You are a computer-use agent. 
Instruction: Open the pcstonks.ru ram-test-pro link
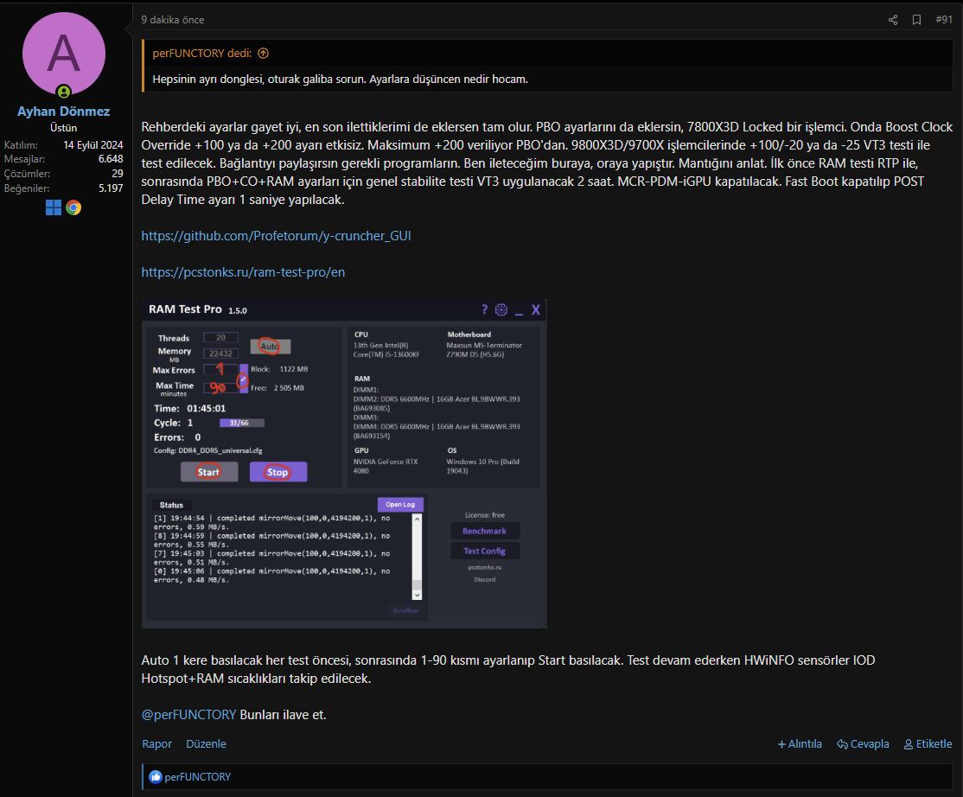[243, 272]
